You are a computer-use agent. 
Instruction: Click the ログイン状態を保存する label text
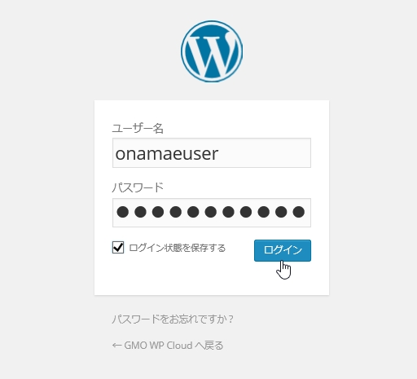(x=178, y=248)
